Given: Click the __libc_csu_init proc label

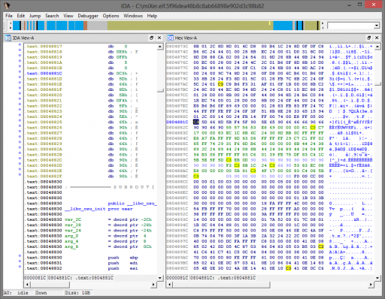Looking at the screenshot, I should tap(85, 209).
